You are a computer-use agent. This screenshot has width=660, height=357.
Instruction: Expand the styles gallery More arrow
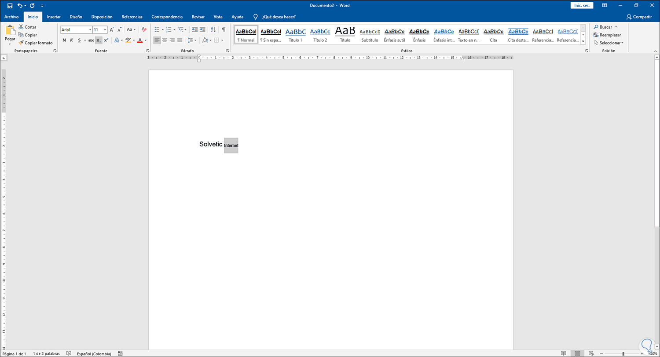point(583,41)
